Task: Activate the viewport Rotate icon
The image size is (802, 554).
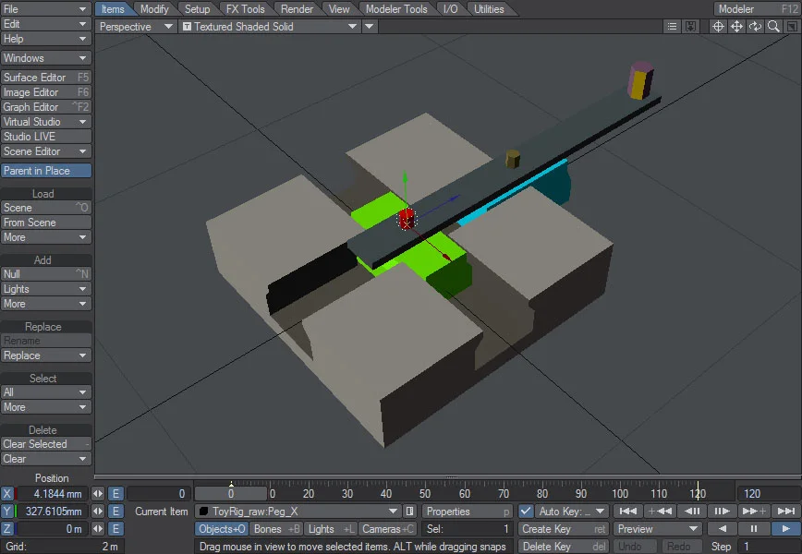Action: (x=756, y=26)
